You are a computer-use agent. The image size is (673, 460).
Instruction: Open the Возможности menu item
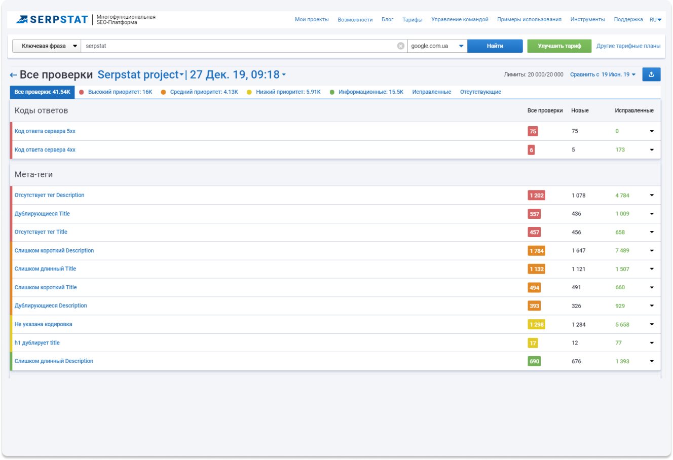click(355, 20)
